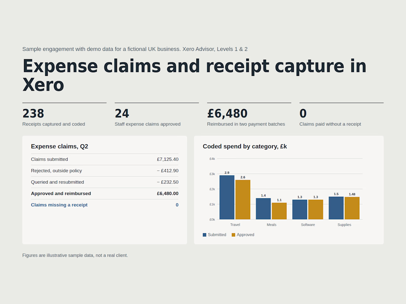
Task: Select the subtitle starting 'Sample engagement with demo data'
Action: pos(135,49)
